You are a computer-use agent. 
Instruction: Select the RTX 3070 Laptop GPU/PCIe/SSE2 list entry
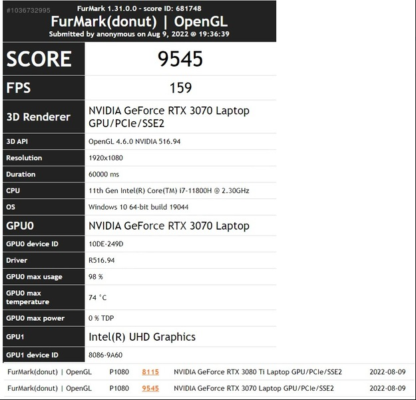point(254,388)
